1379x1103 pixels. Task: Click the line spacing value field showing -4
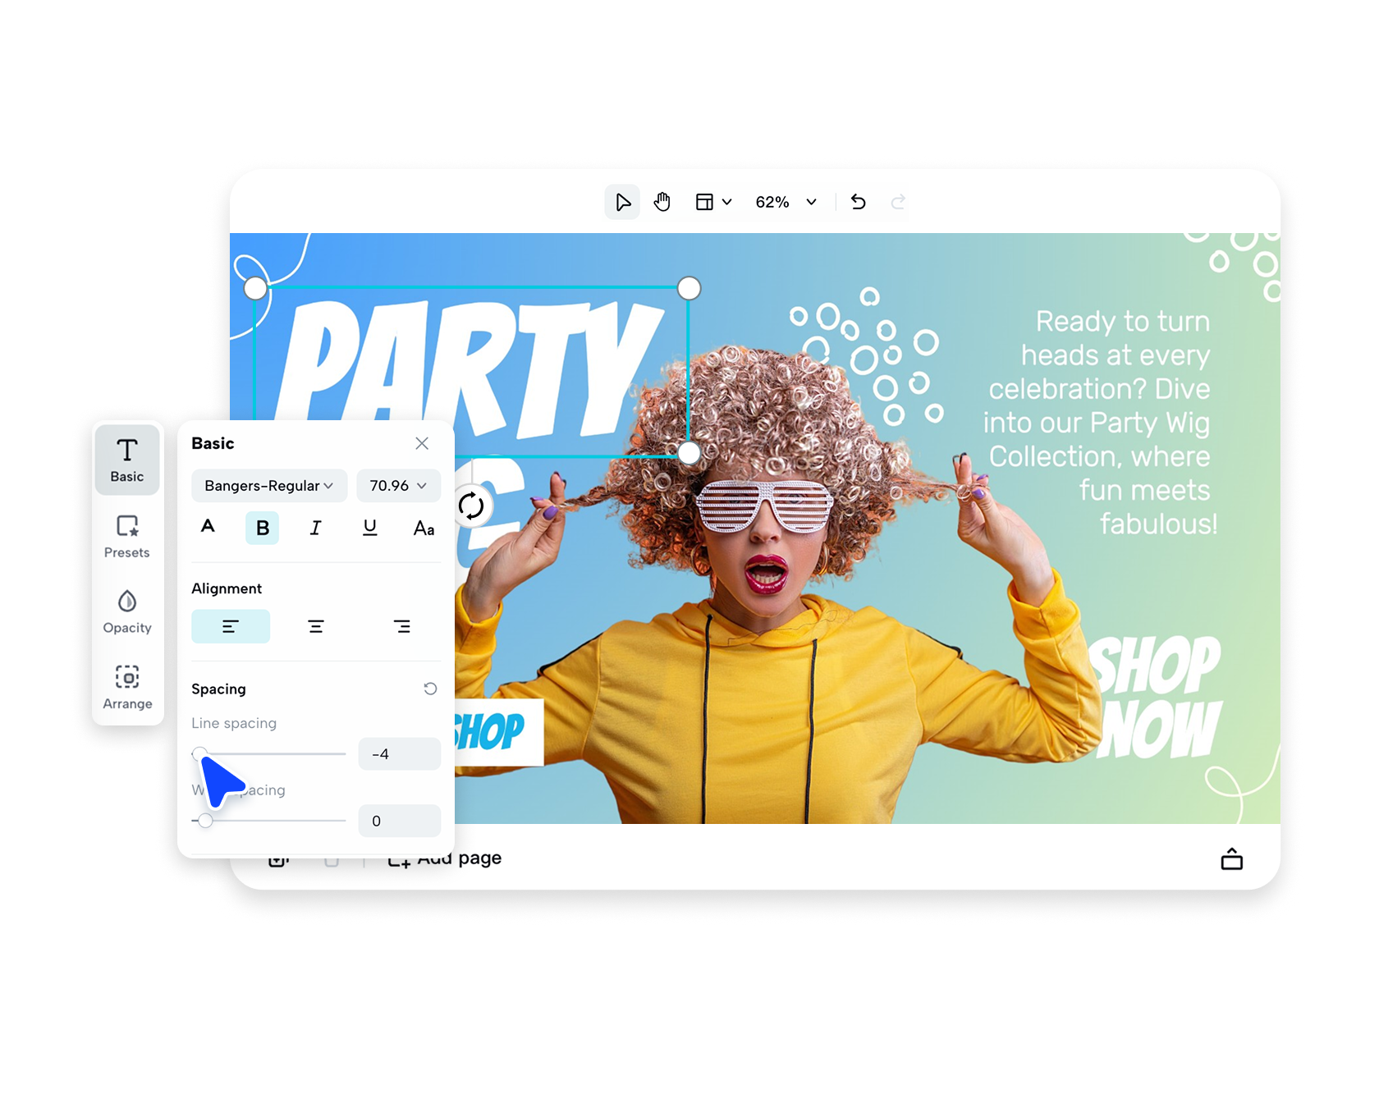[x=399, y=753]
